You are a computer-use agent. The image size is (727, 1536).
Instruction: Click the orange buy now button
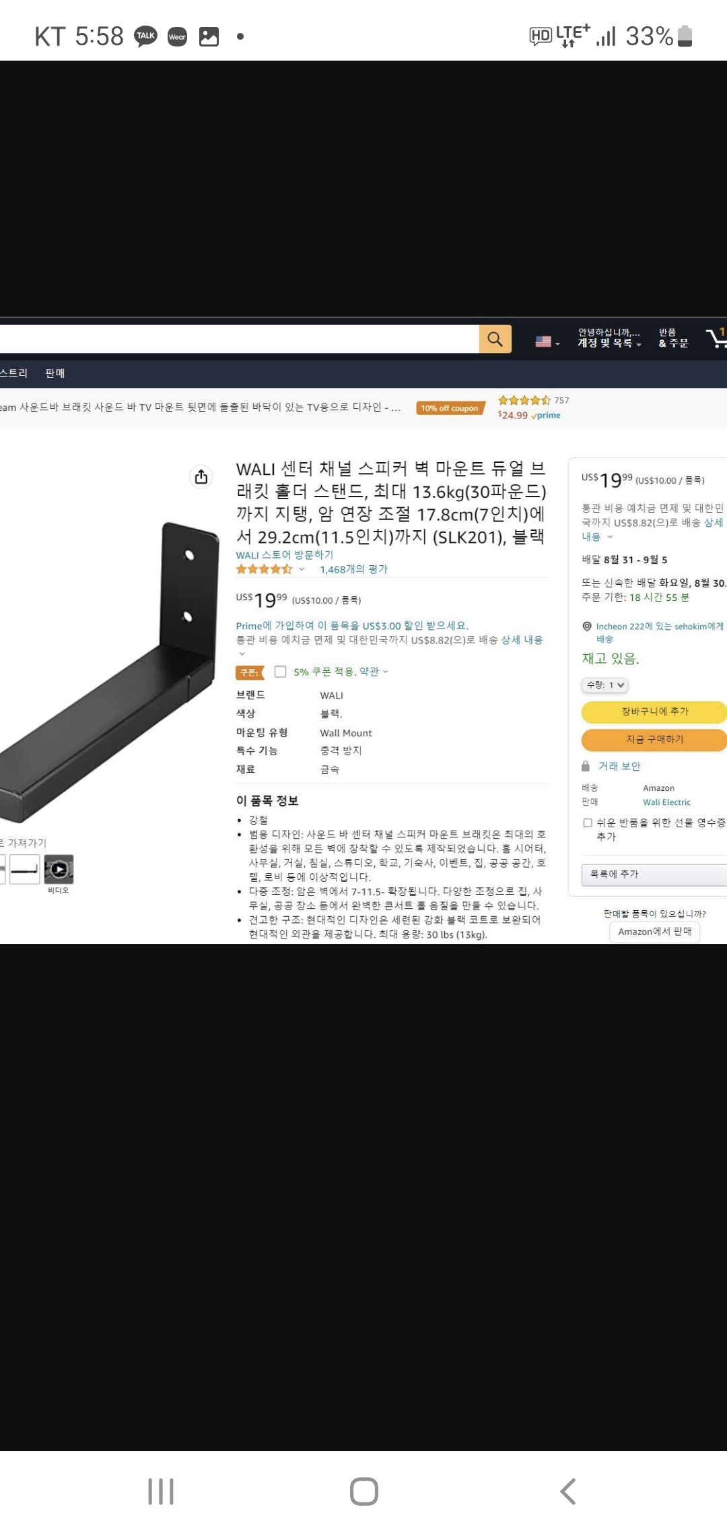click(x=654, y=740)
